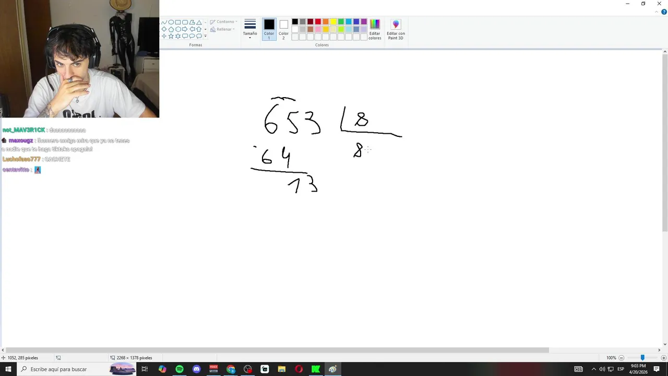Open Spotify from the taskbar
This screenshot has width=668, height=376.
click(180, 369)
